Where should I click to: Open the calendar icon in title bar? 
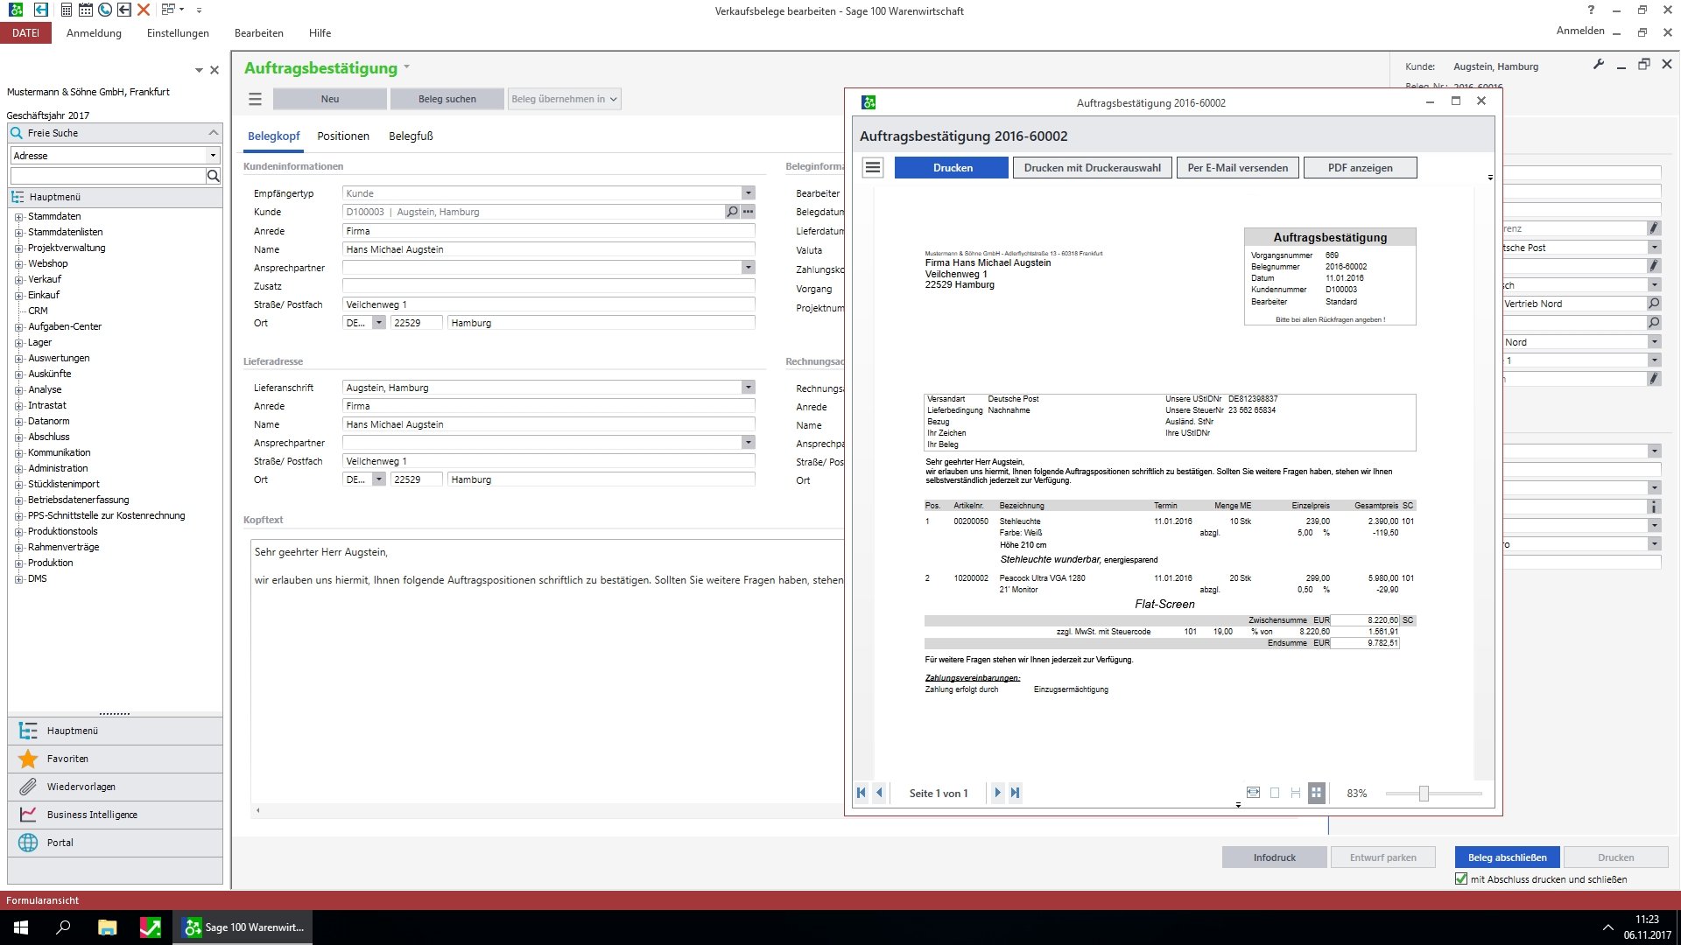86,10
